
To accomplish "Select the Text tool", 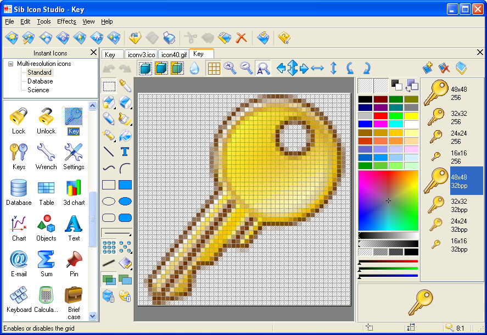I will coord(124,152).
